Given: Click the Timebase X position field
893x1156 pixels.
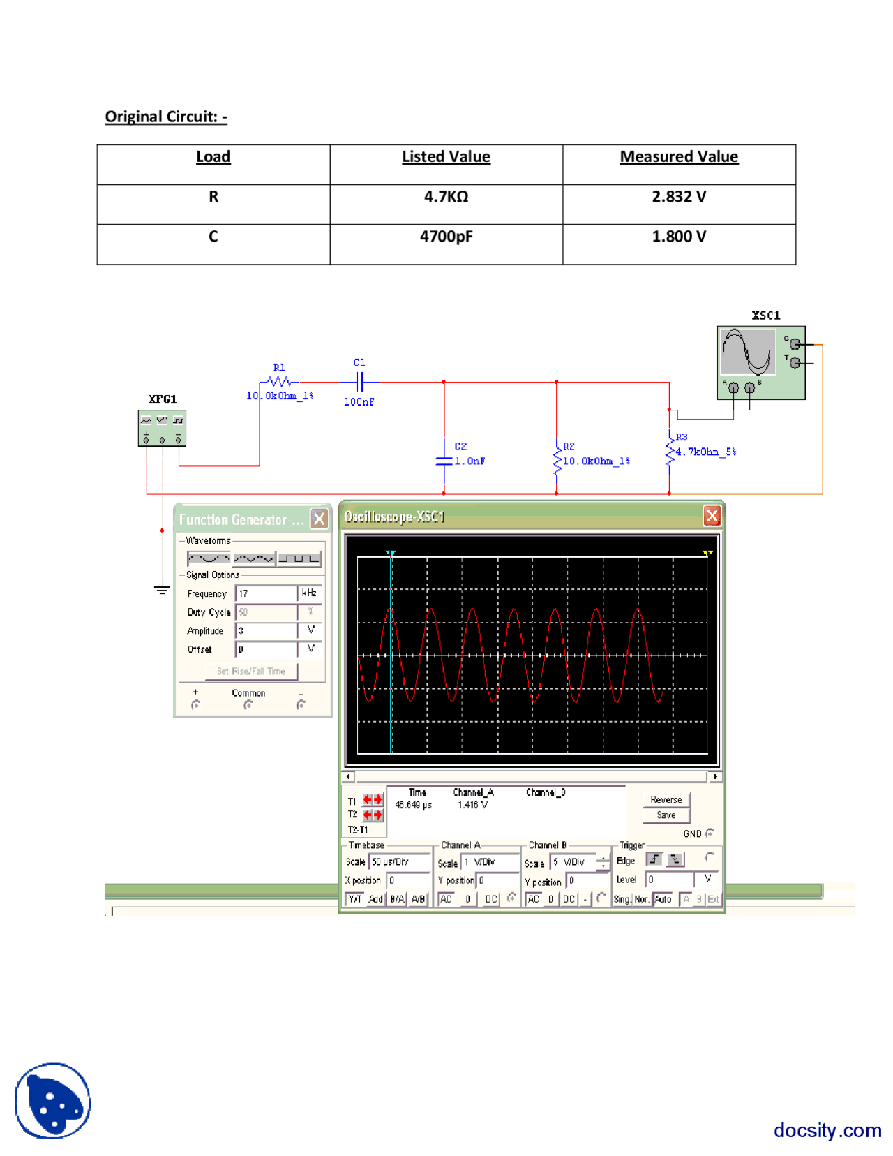Looking at the screenshot, I should coord(408,881).
